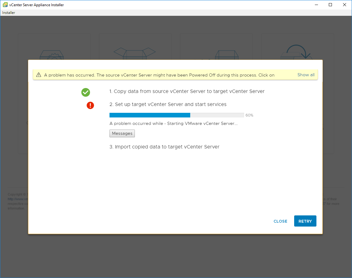The image size is (352, 278).
Task: Close the installer window with X
Action: tap(344, 5)
